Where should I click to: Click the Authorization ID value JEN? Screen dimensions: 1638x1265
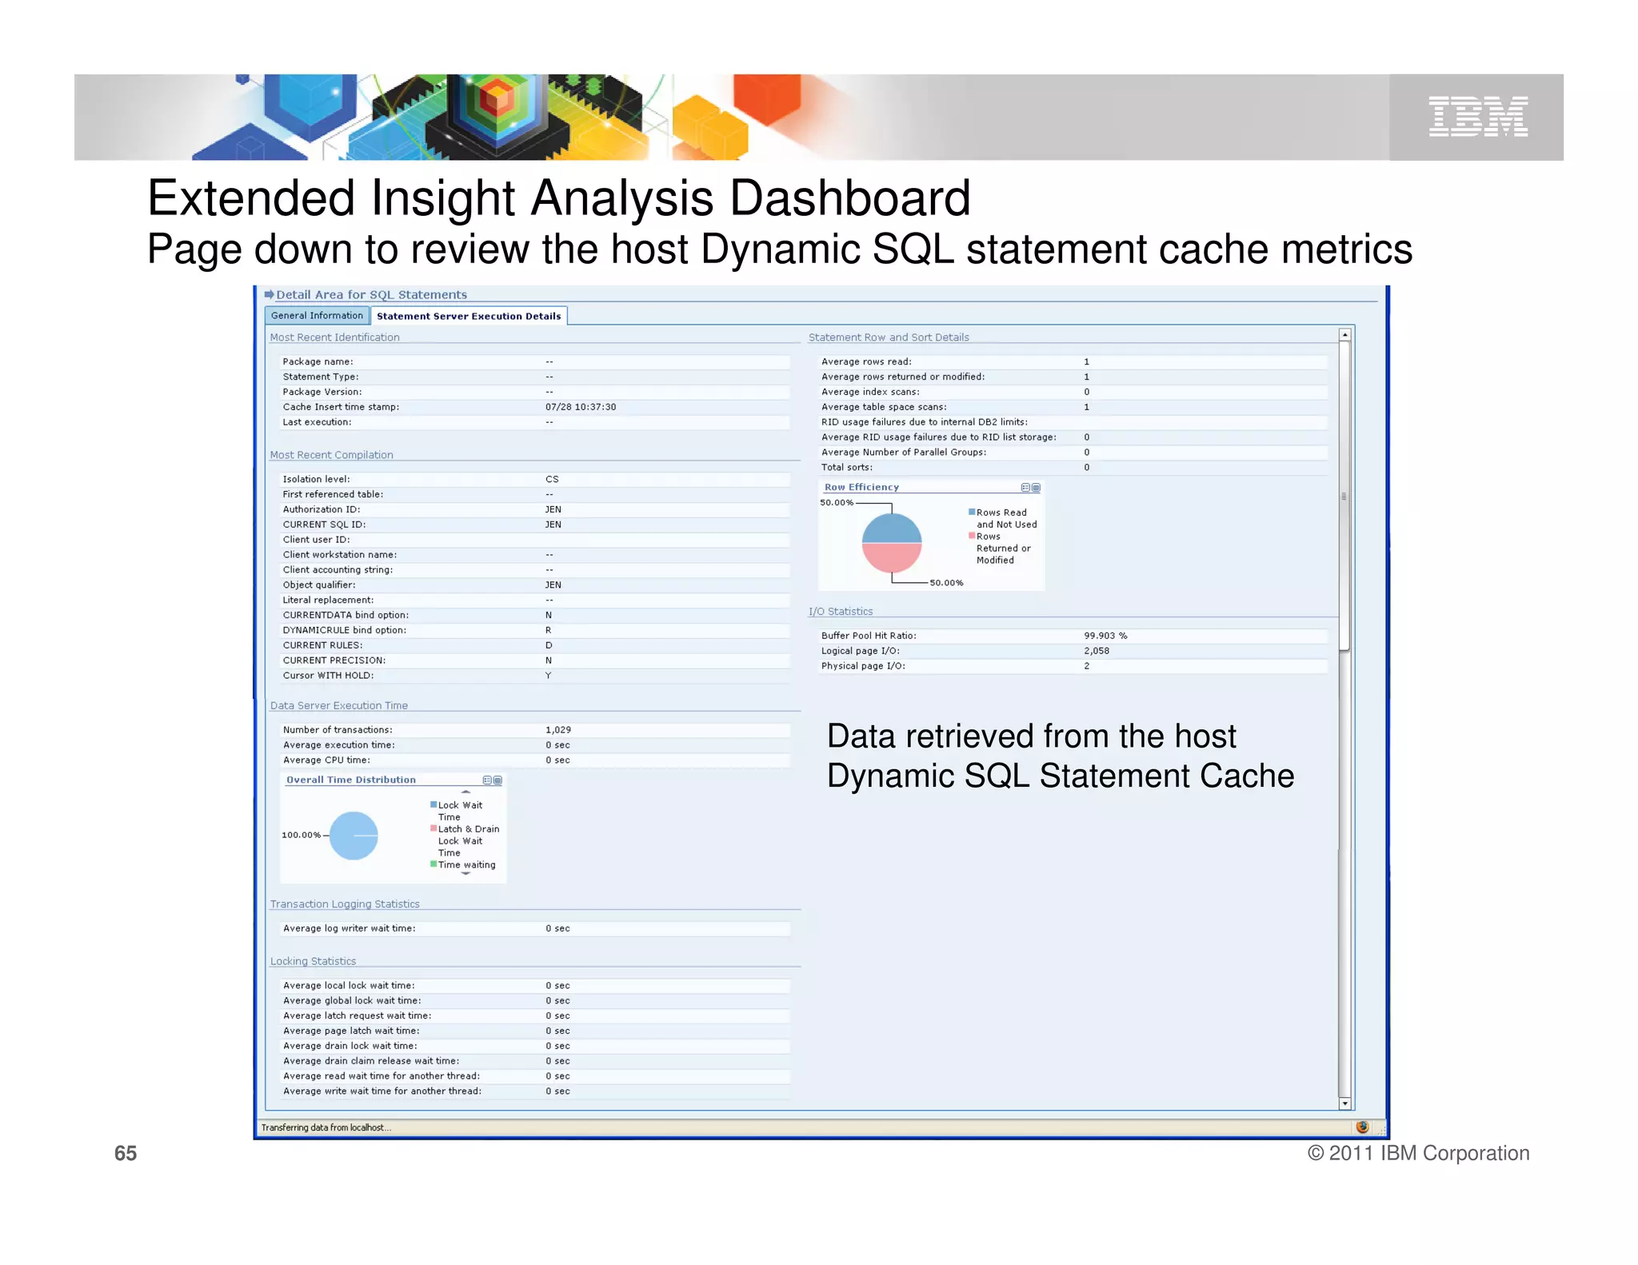point(553,509)
